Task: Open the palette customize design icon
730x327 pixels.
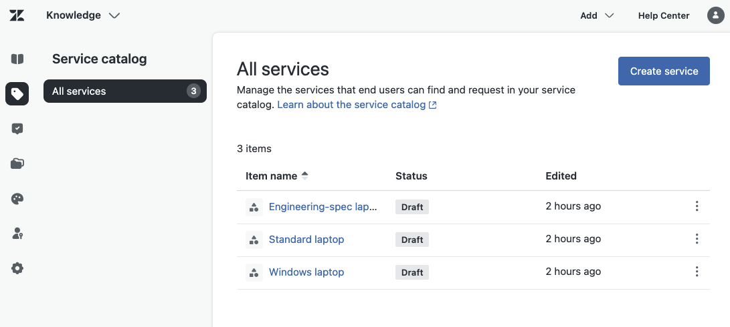Action: tap(17, 199)
